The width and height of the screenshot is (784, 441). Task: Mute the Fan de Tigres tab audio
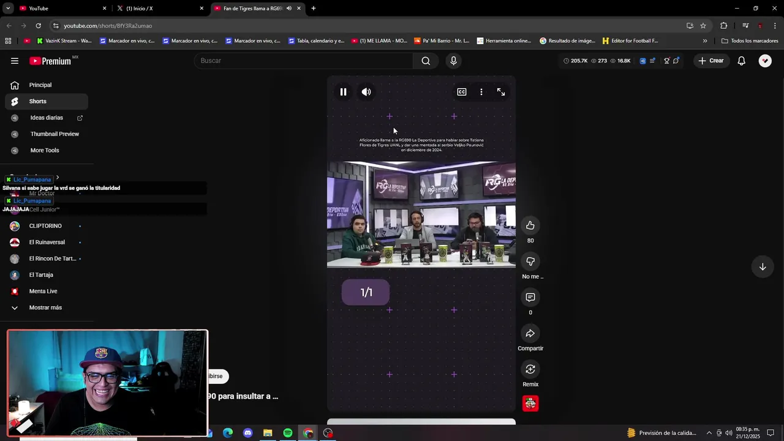(289, 9)
